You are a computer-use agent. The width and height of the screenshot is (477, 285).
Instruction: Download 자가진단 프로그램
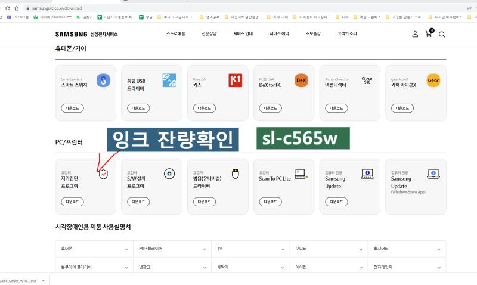72,202
